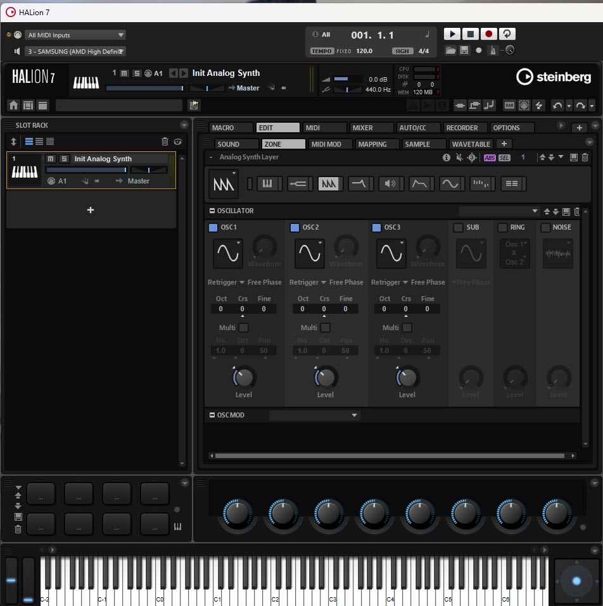The image size is (603, 606).
Task: Open the OSC1 Retrigger mode dropdown
Action: click(226, 282)
